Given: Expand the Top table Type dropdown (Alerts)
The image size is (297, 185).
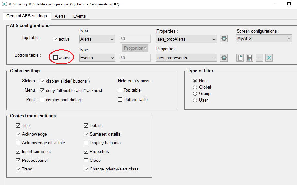Looking at the screenshot, I should [x=97, y=39].
